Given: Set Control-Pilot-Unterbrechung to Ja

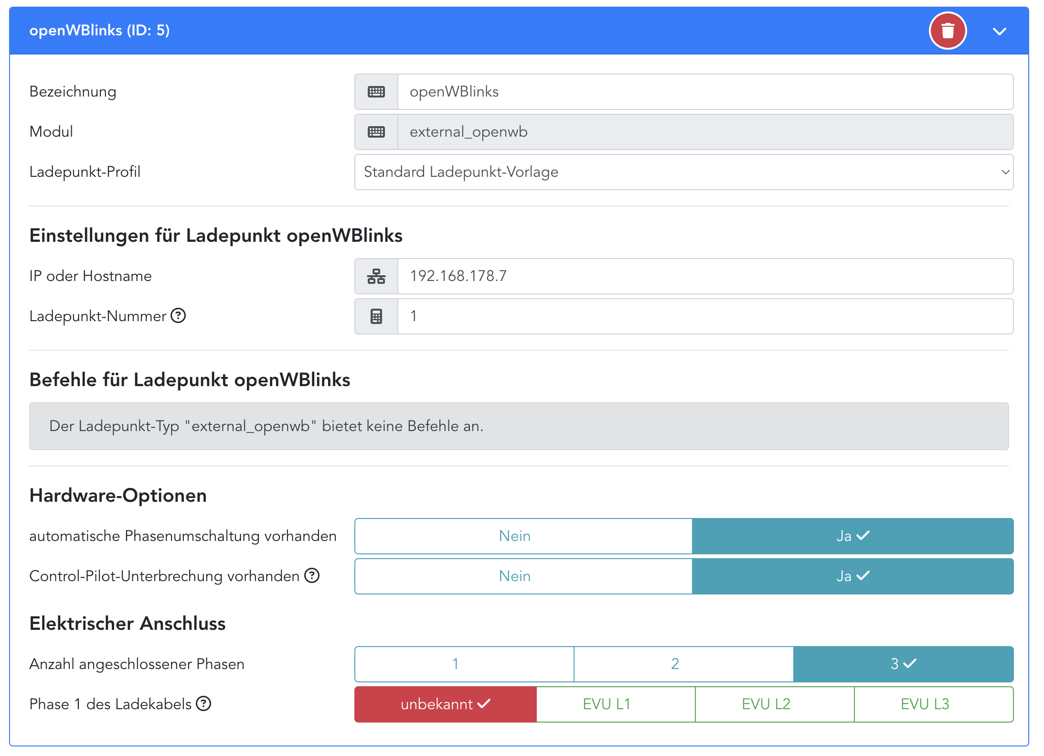Looking at the screenshot, I should click(852, 576).
